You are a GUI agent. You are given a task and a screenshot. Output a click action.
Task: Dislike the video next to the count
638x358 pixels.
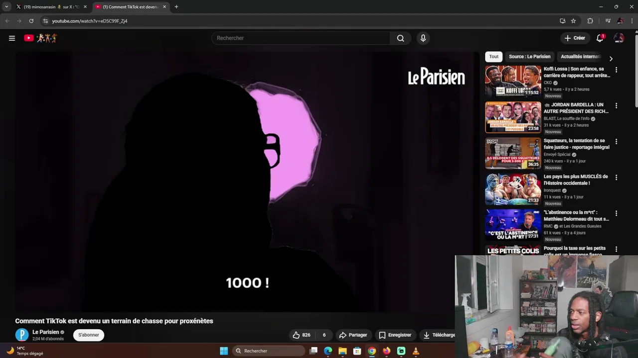[x=324, y=335]
